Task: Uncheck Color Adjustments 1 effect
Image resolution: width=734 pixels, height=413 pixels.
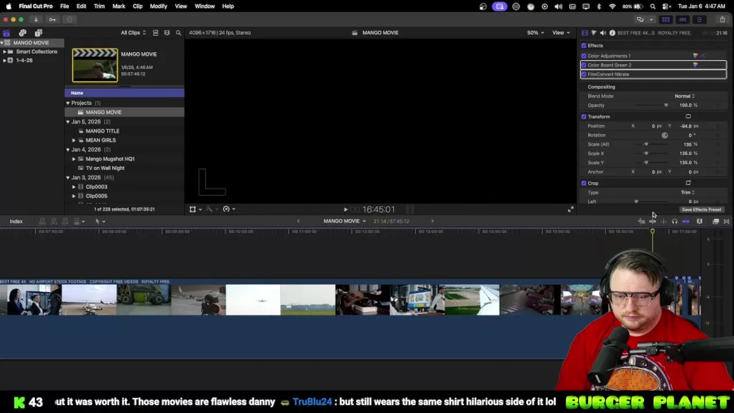Action: 584,56
